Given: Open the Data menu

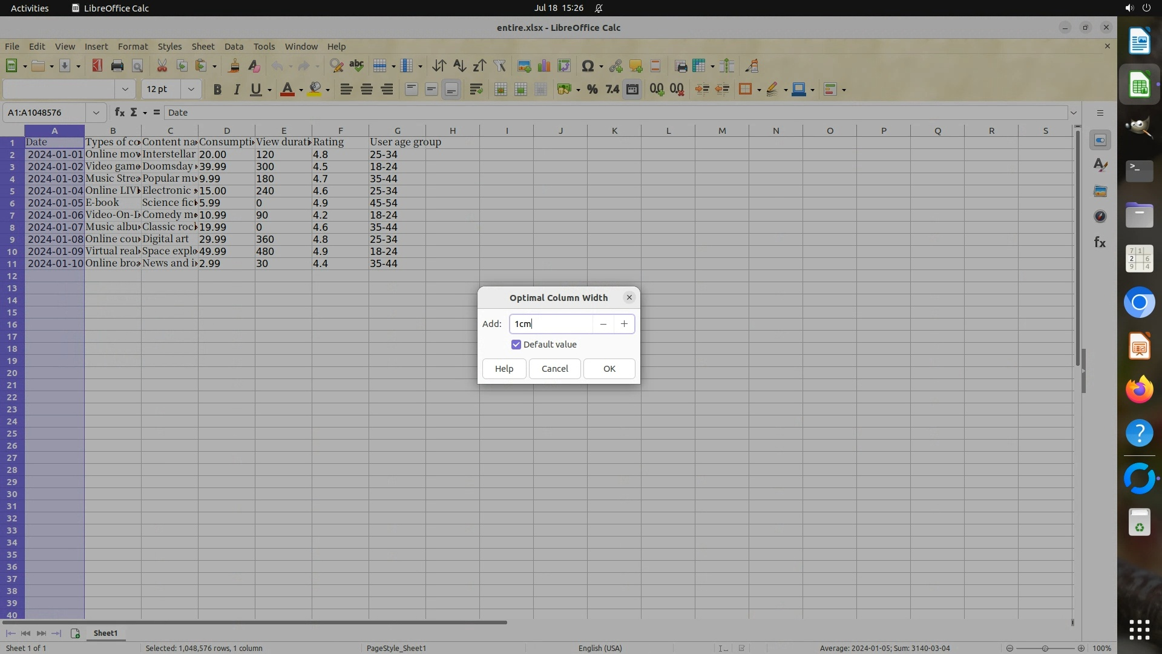Looking at the screenshot, I should click(234, 47).
